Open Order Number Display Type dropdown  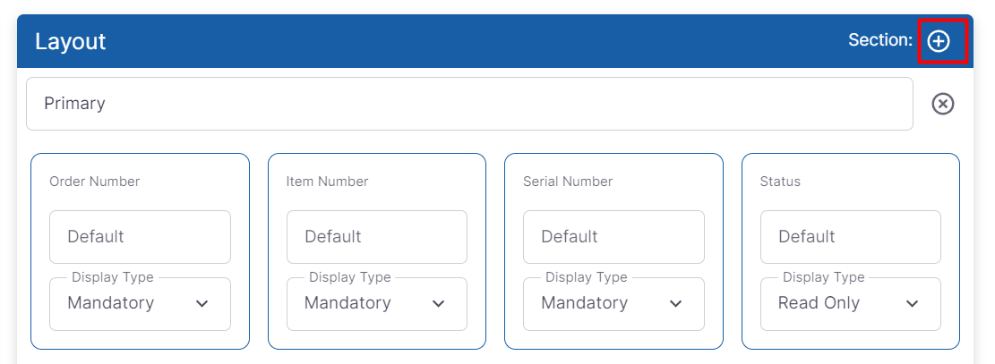[140, 304]
